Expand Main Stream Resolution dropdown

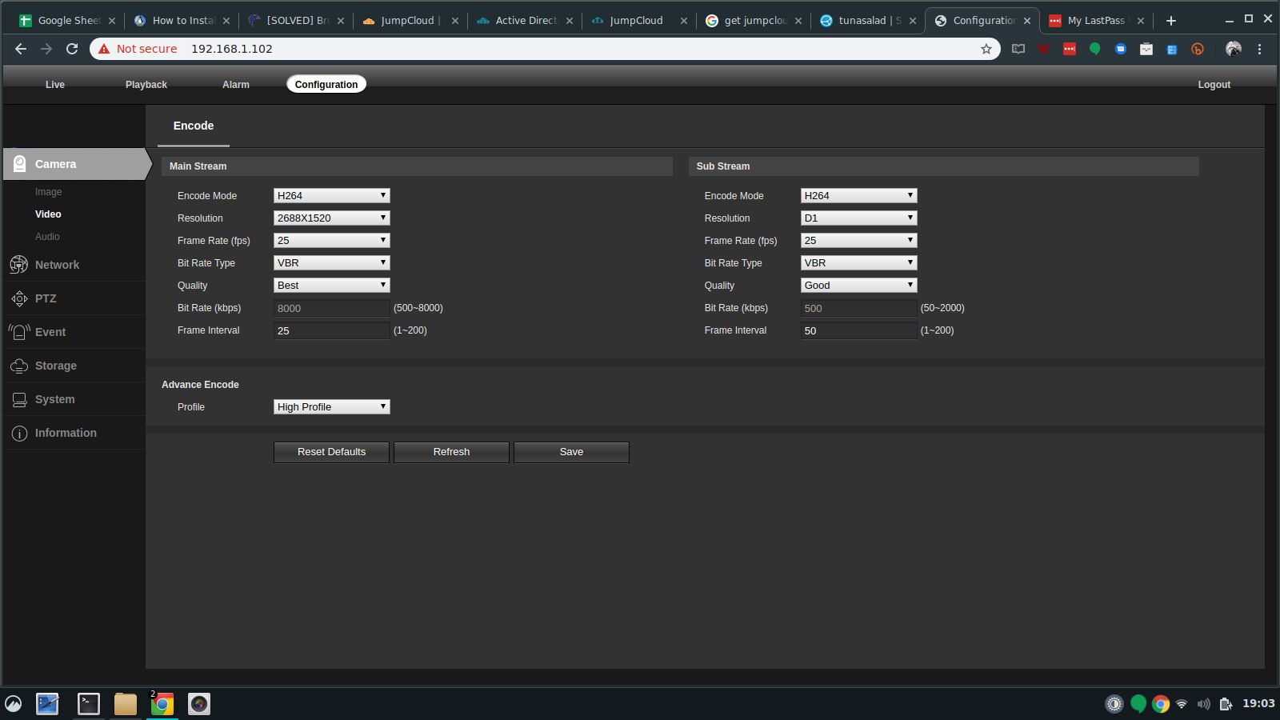331,218
